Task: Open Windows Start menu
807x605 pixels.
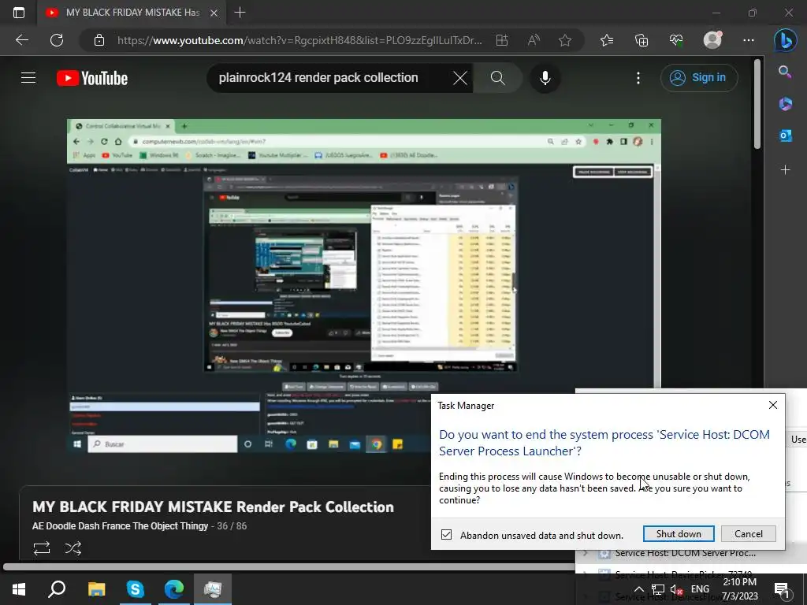Action: [x=19, y=589]
